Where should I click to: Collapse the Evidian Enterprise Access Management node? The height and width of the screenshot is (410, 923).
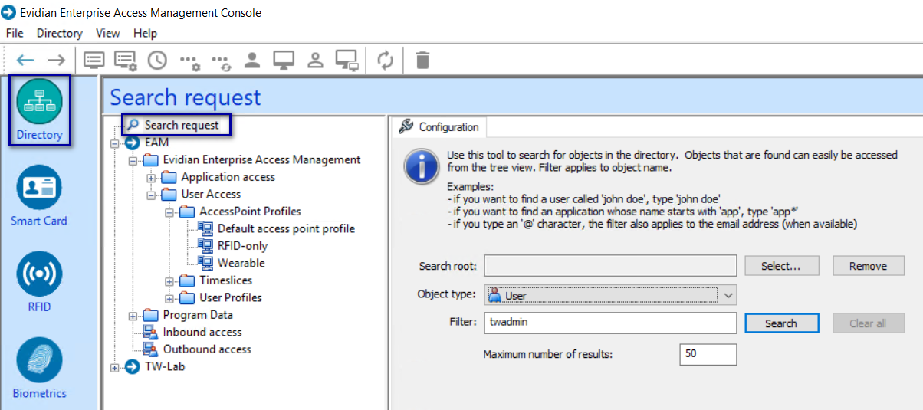[133, 160]
